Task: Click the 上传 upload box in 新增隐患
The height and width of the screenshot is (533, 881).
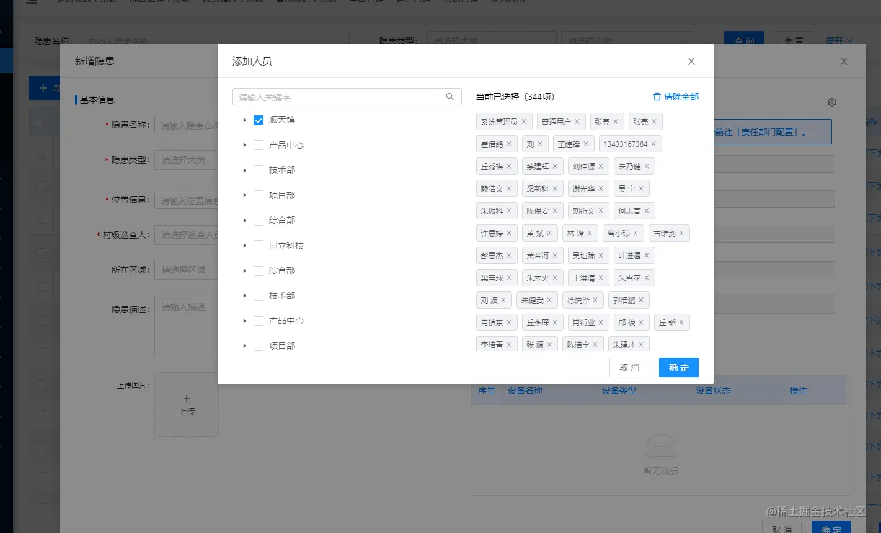Action: pyautogui.click(x=187, y=404)
